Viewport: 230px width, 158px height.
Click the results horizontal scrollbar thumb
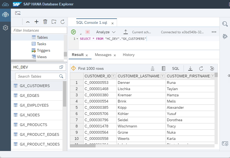coord(83,146)
